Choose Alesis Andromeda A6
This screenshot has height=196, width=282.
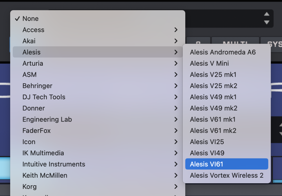tap(223, 52)
